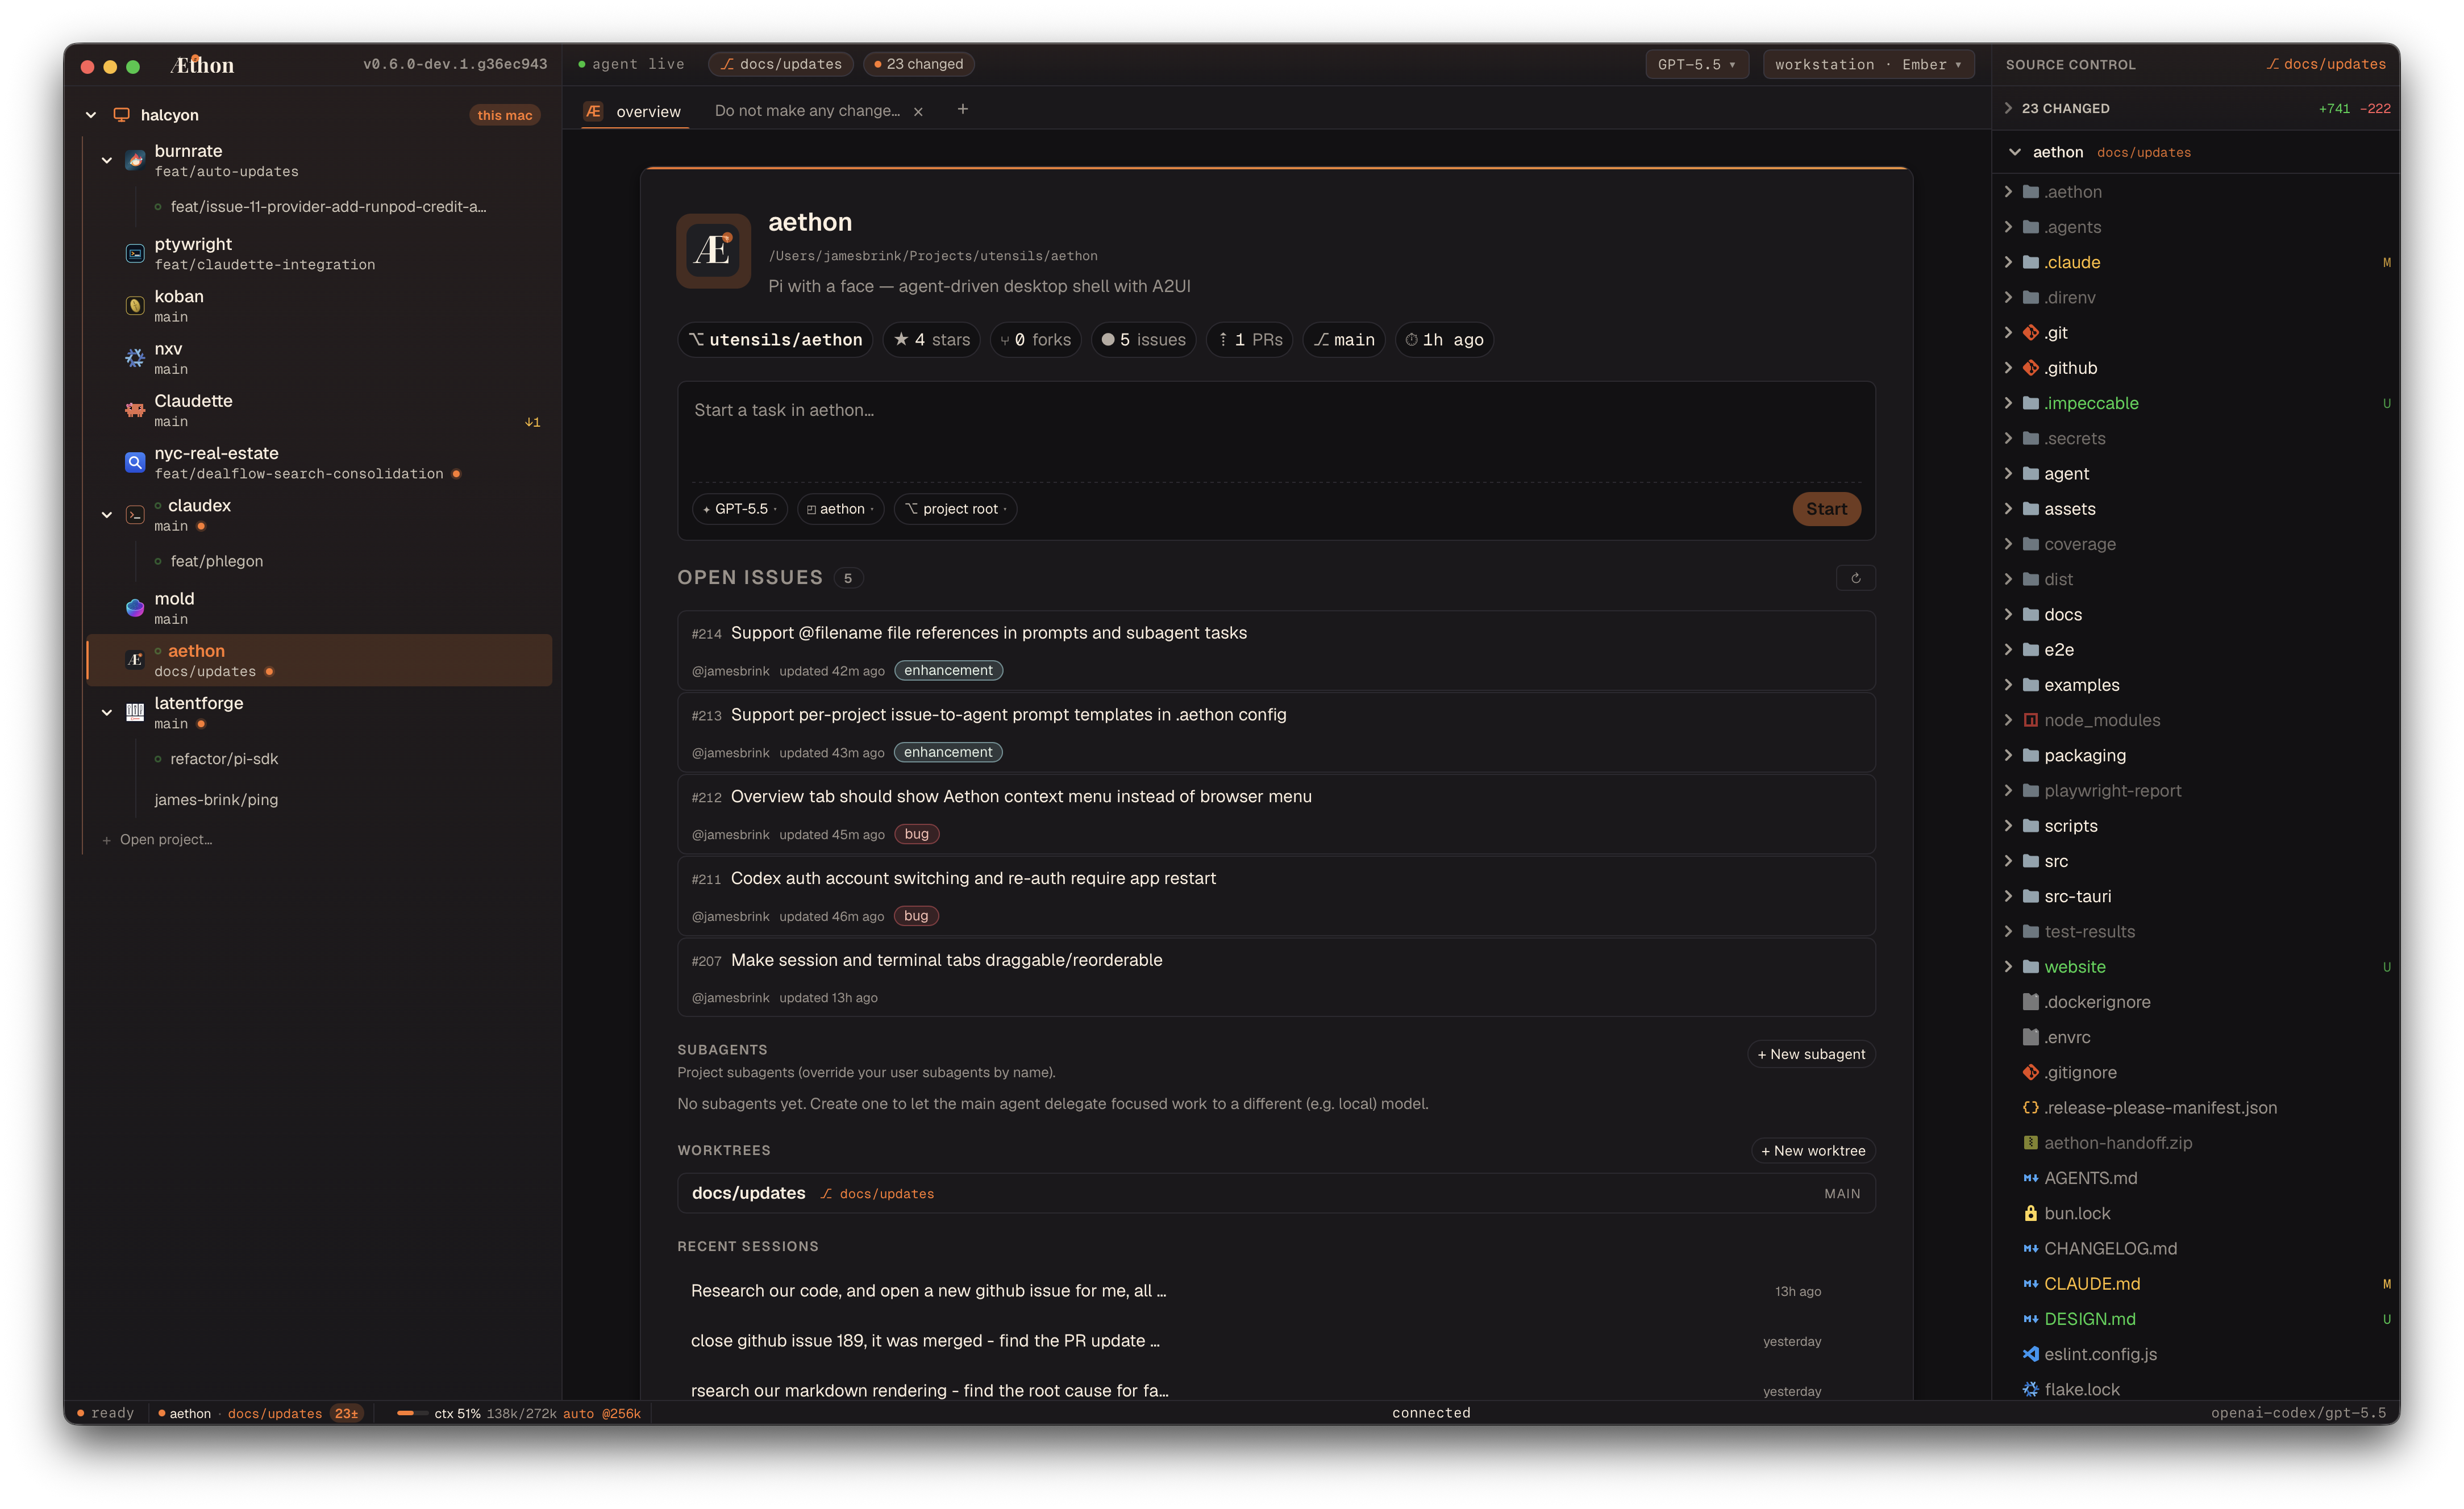Click the node_modules package icon
Image resolution: width=2464 pixels, height=1509 pixels.
pyautogui.click(x=2030, y=720)
